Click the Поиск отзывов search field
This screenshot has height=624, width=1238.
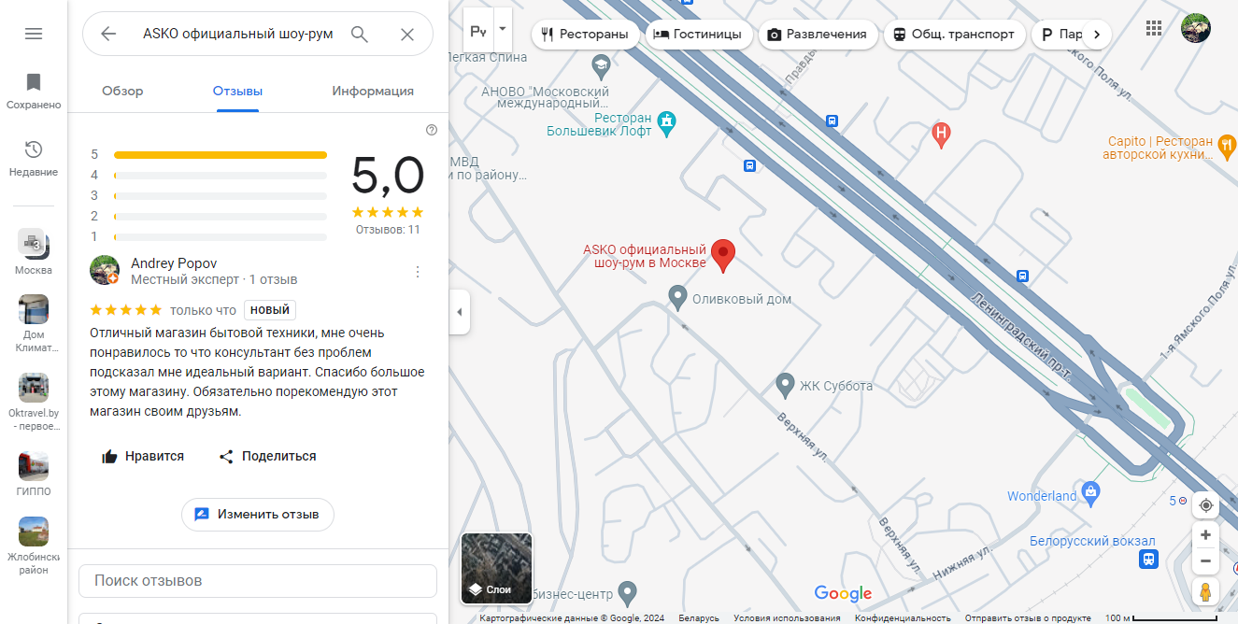pyautogui.click(x=258, y=581)
